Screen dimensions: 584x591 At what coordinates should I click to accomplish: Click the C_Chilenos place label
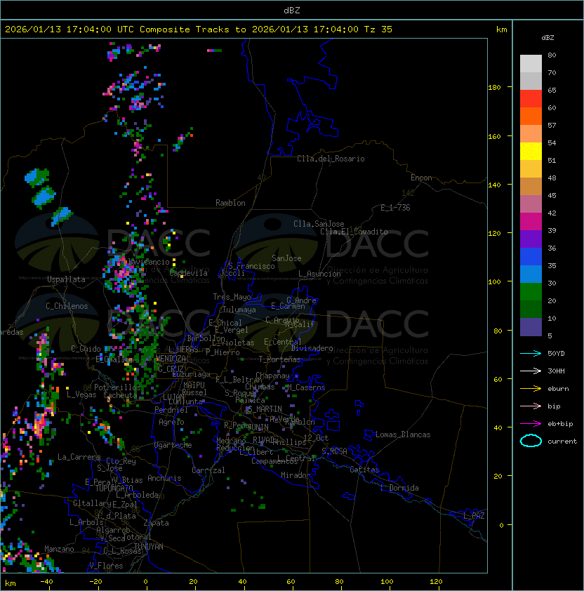point(67,306)
